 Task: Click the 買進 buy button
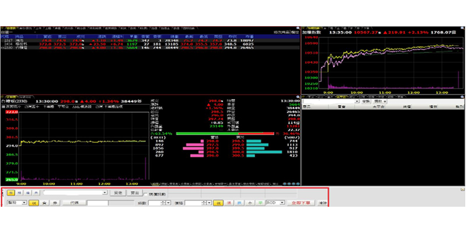click(x=118, y=193)
